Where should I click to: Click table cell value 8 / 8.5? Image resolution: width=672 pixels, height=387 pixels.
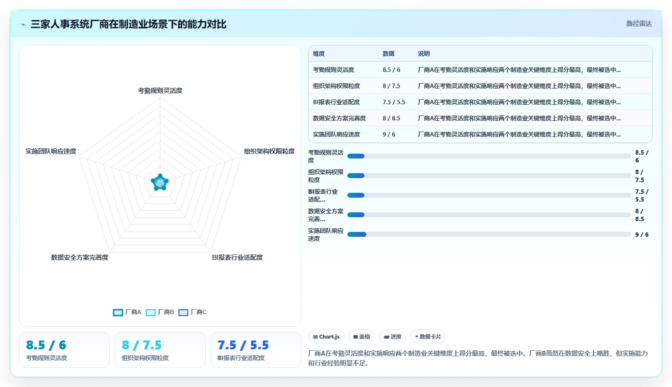coord(391,118)
